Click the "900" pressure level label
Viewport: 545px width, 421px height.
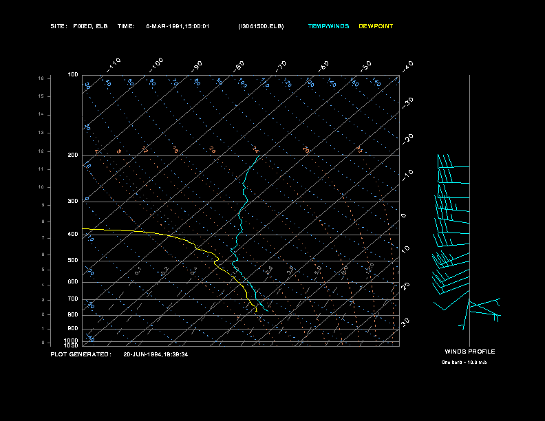(73, 328)
